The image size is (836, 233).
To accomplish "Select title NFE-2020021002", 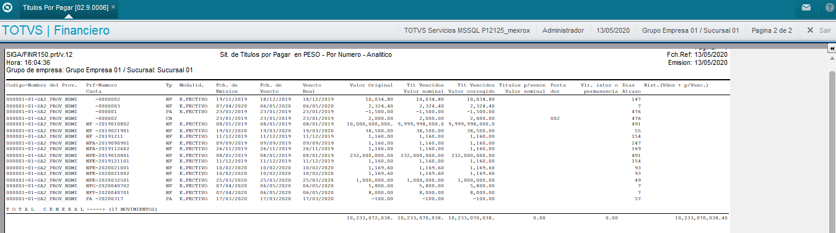I will [107, 173].
